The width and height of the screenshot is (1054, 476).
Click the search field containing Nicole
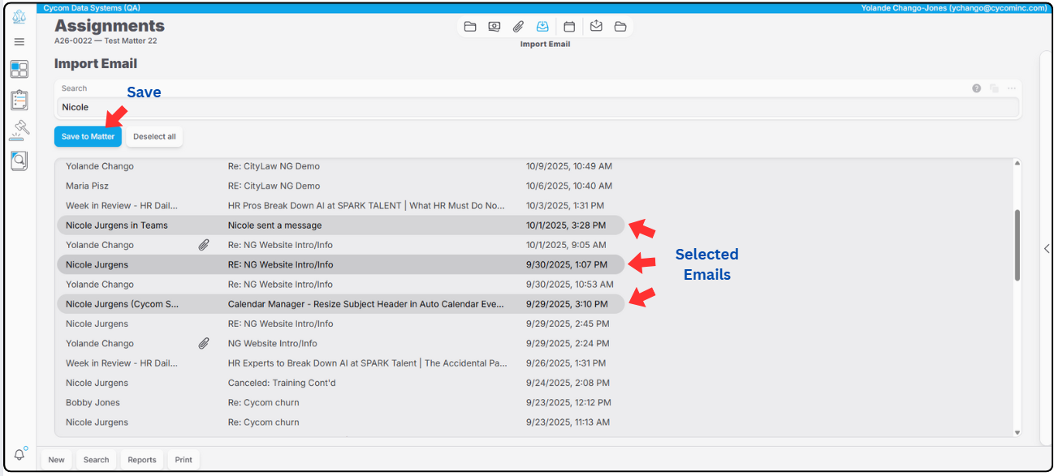(x=536, y=107)
